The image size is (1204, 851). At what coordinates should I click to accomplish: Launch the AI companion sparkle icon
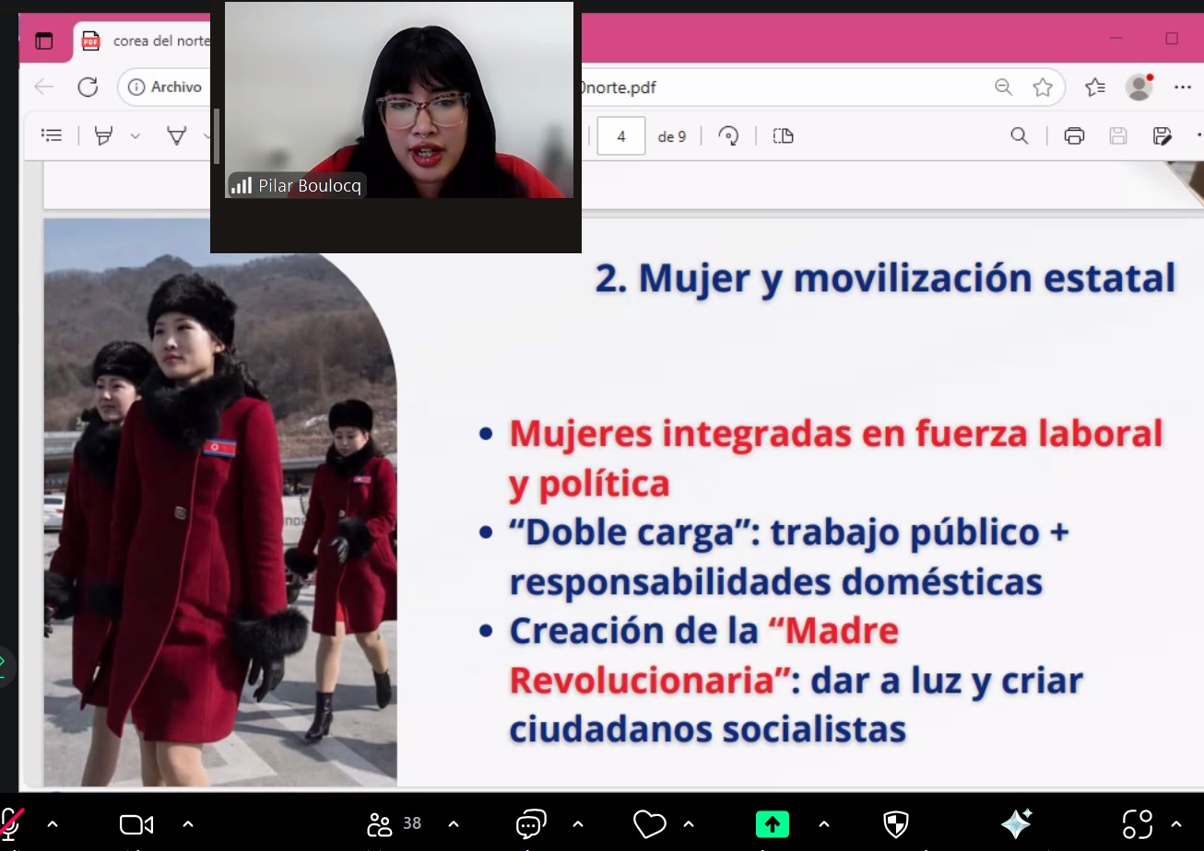coord(1016,824)
